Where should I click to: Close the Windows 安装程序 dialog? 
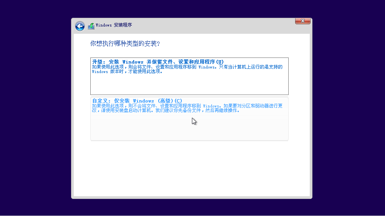pos(303,21)
